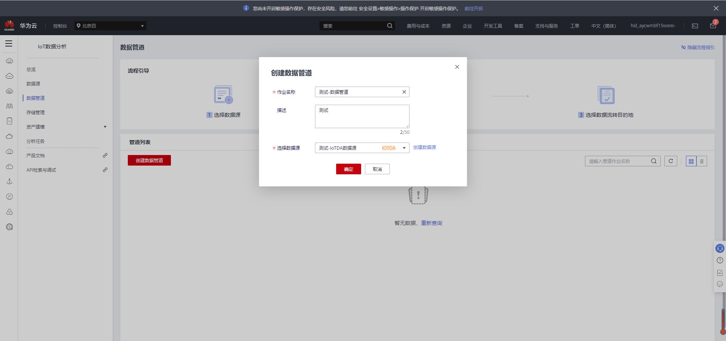Switch to the 数据源 sidebar item

33,84
